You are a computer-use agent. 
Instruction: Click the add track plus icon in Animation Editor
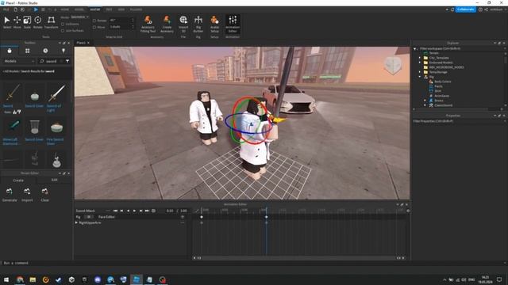point(183,217)
